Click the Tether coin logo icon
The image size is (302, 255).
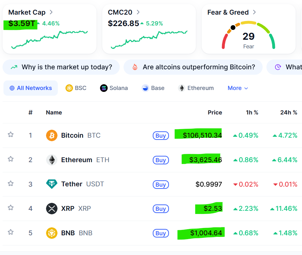point(52,184)
